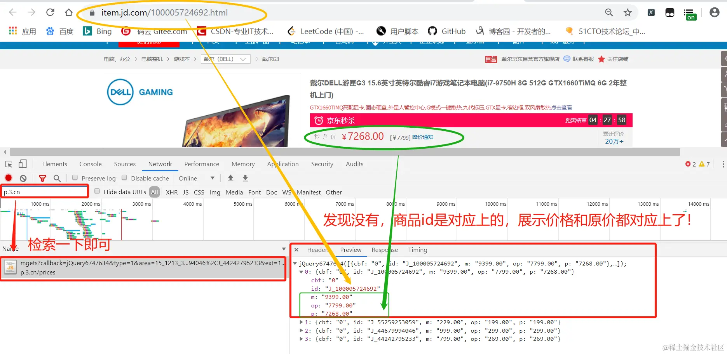
Task: Click the import HAR upload arrow
Action: pos(230,178)
